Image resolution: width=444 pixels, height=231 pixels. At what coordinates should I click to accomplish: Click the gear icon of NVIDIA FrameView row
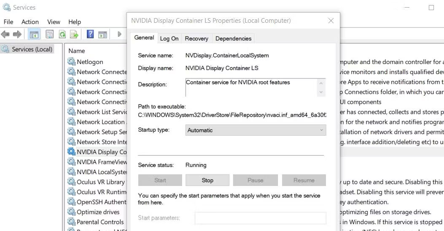coord(71,162)
